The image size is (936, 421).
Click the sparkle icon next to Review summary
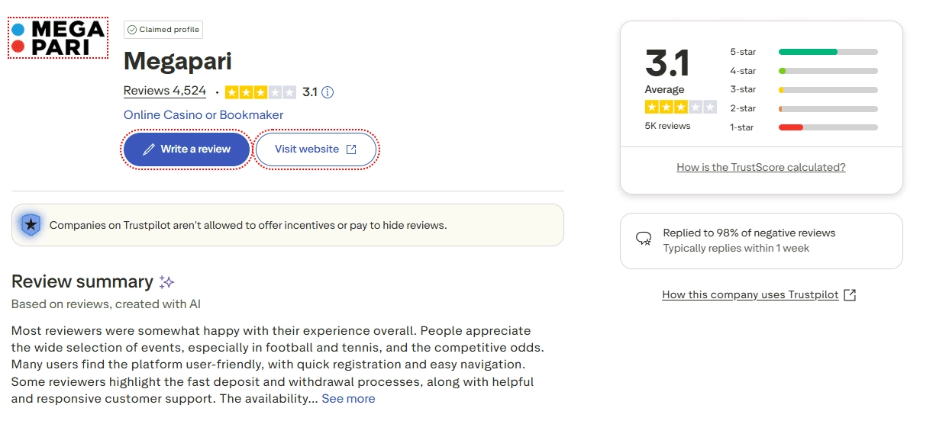[166, 282]
